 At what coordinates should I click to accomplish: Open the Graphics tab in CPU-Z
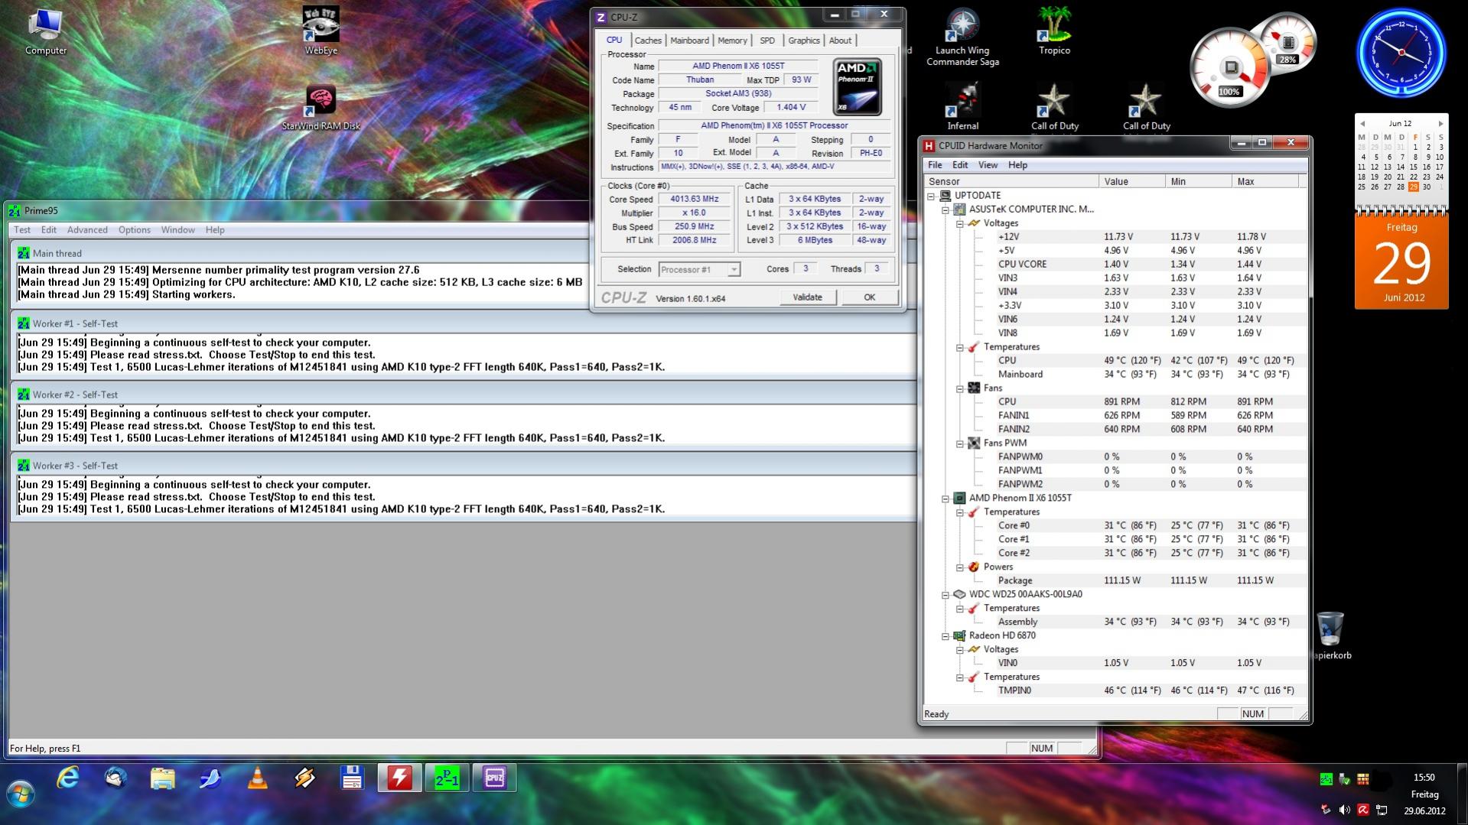click(x=804, y=41)
